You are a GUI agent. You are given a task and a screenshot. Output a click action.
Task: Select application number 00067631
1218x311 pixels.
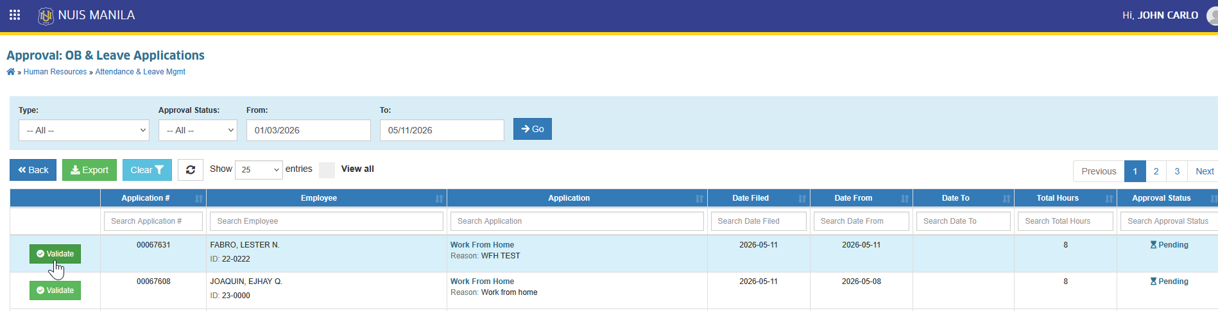click(x=153, y=245)
